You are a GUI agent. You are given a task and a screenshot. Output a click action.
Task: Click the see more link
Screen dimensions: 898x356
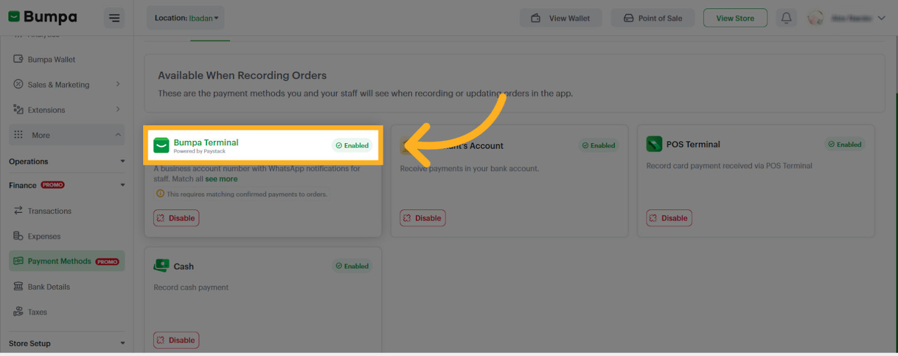pyautogui.click(x=221, y=179)
